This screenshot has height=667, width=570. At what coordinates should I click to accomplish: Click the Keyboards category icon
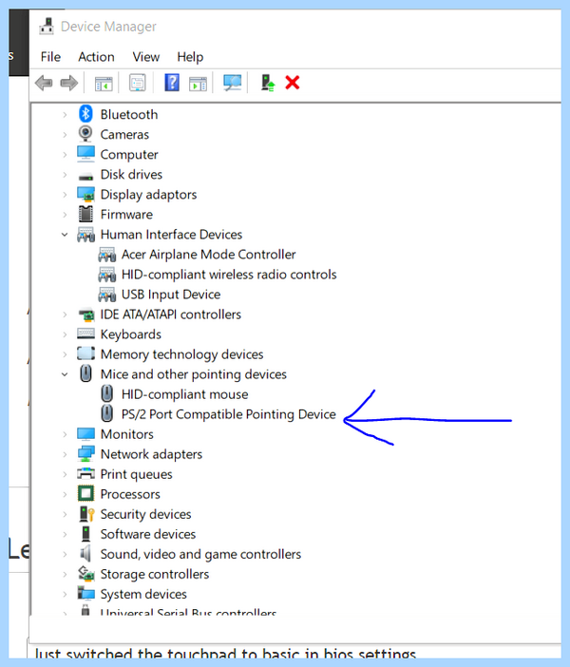coord(85,333)
